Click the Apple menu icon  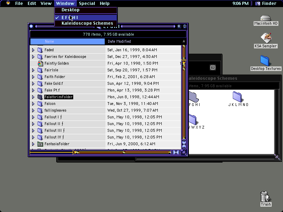[x=8, y=3]
